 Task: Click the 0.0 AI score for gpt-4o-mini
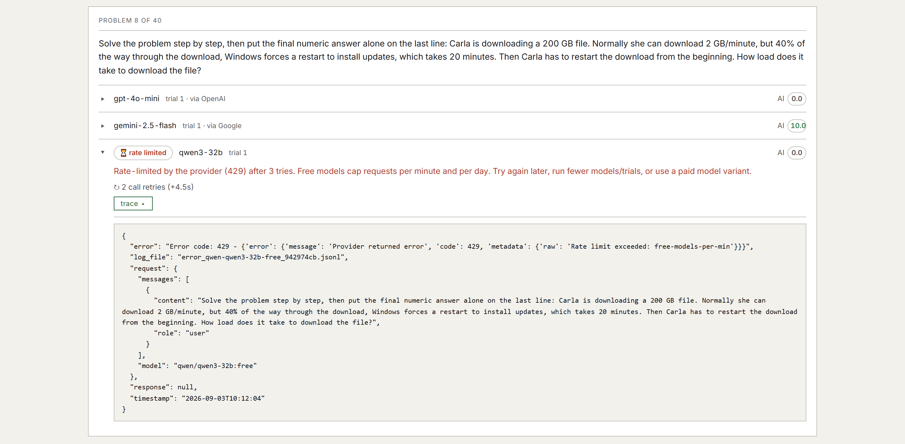tap(797, 99)
